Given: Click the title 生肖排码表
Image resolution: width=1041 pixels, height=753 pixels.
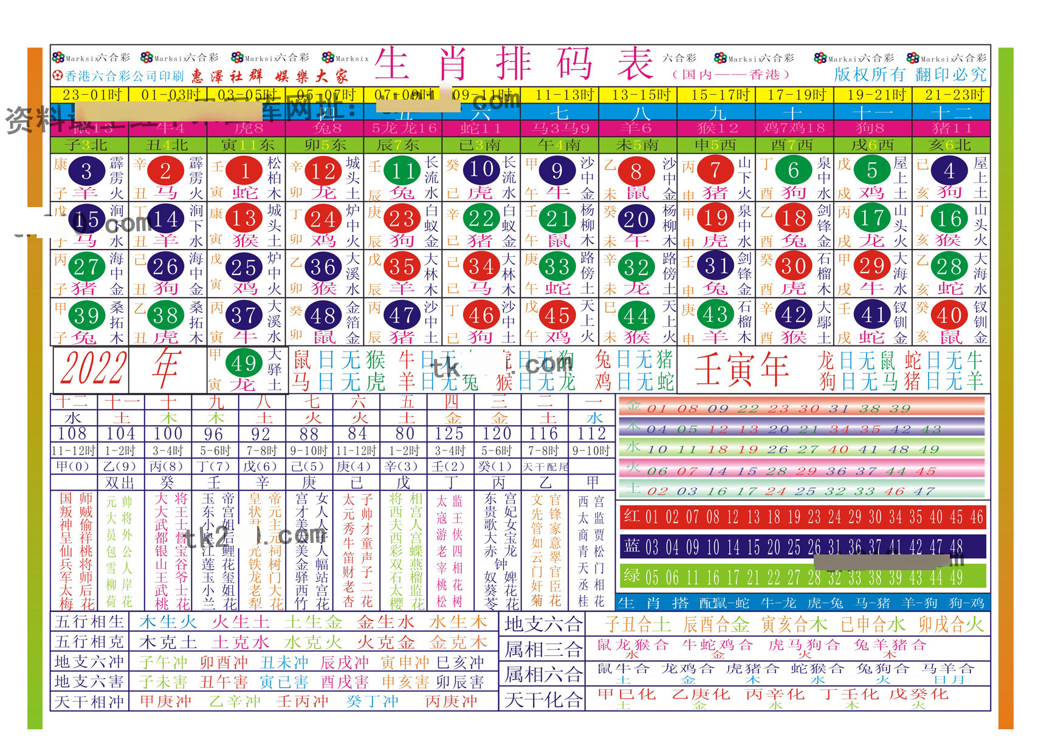Looking at the screenshot, I should tap(514, 64).
